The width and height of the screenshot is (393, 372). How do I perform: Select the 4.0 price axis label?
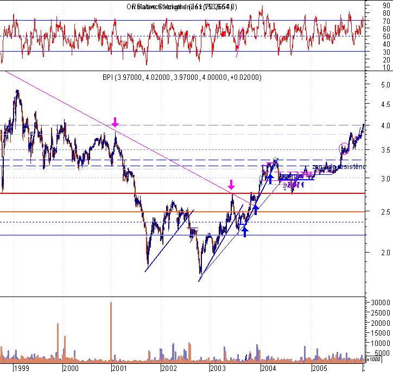click(385, 125)
